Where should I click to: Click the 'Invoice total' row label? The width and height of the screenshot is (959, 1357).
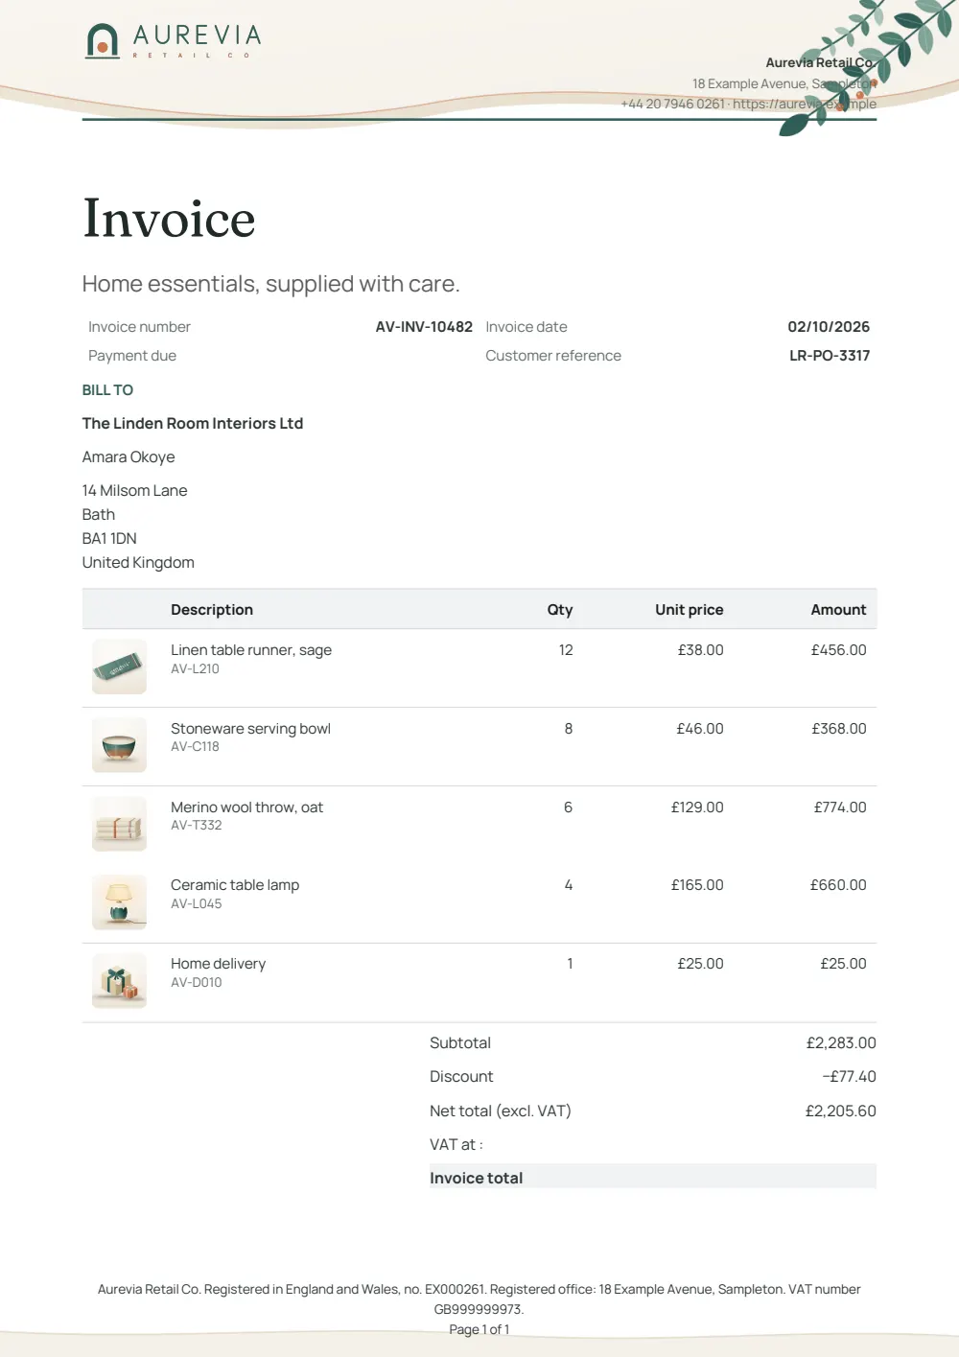tap(477, 1179)
